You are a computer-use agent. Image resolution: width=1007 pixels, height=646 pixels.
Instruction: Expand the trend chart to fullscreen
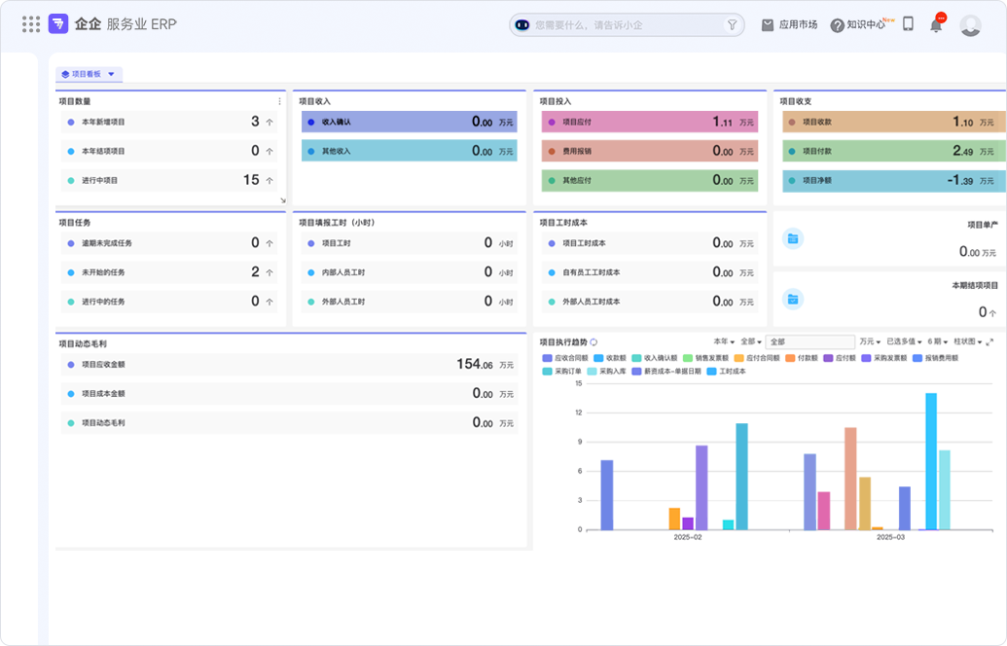click(990, 342)
